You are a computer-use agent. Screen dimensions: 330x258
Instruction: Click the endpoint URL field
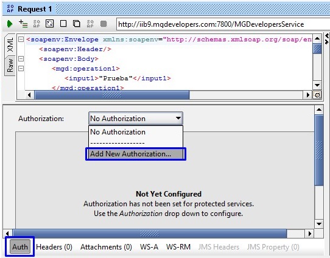[223, 24]
